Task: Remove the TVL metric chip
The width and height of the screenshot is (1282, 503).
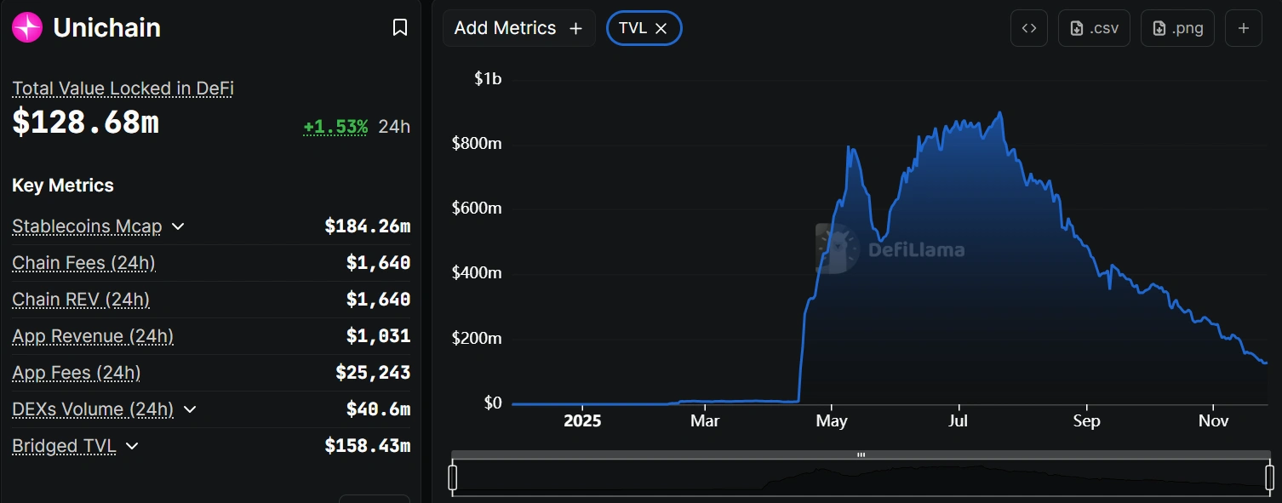Action: [x=662, y=28]
